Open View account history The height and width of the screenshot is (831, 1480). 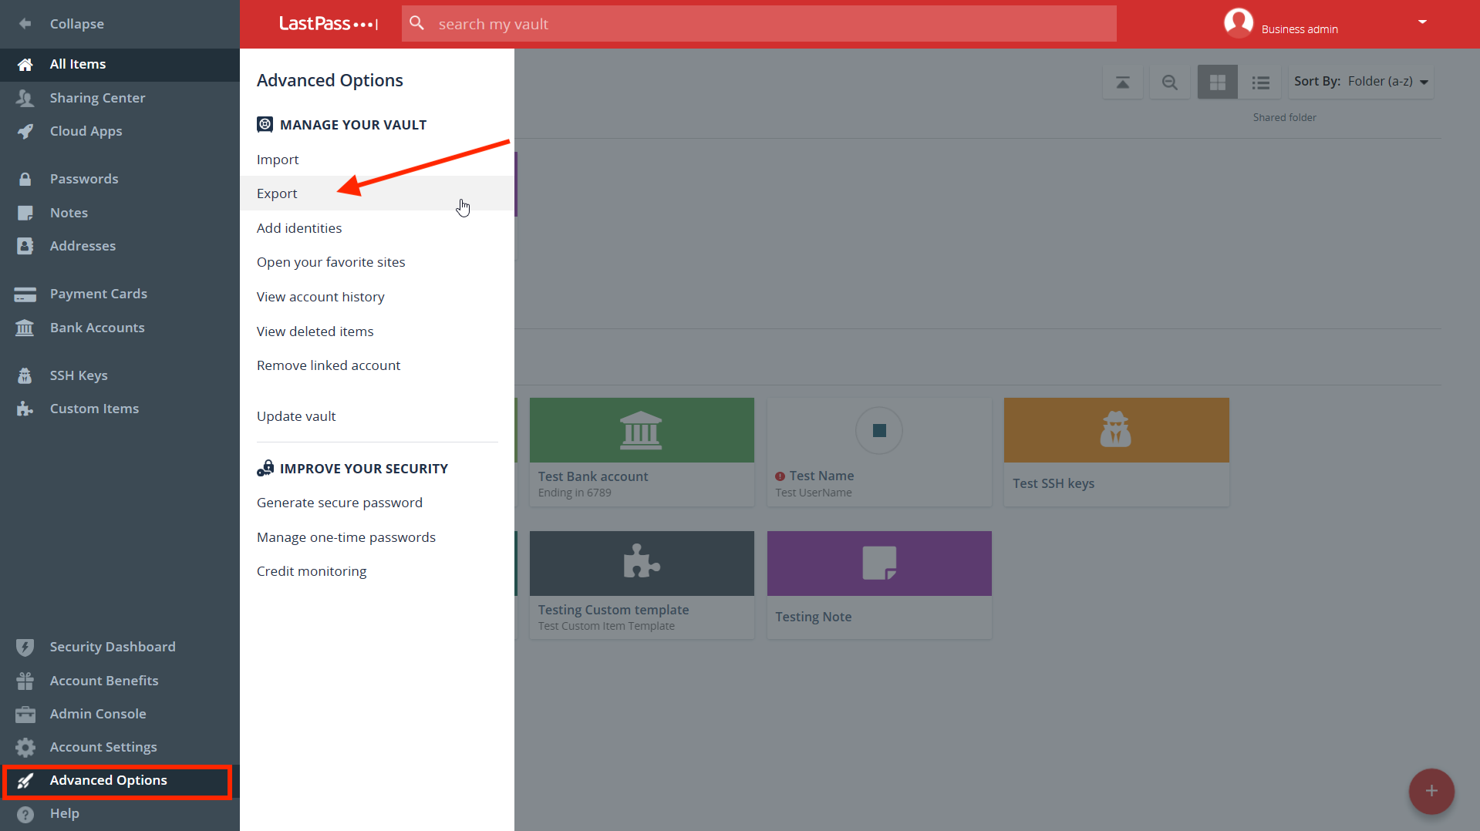321,297
